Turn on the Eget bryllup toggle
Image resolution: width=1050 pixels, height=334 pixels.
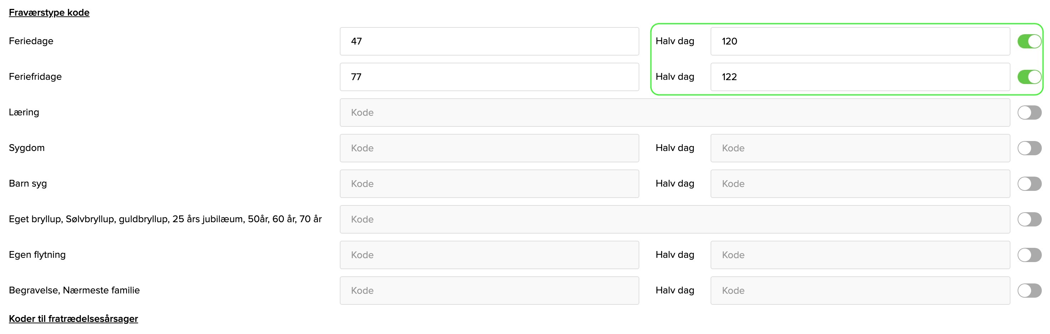coord(1029,220)
